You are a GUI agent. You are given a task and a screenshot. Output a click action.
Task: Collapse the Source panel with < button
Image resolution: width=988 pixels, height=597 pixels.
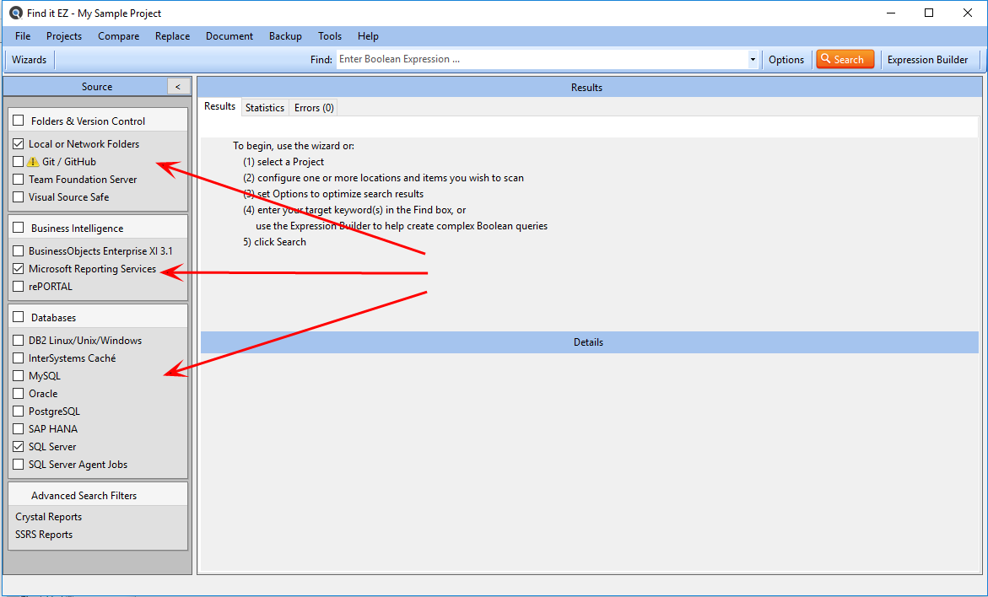178,87
